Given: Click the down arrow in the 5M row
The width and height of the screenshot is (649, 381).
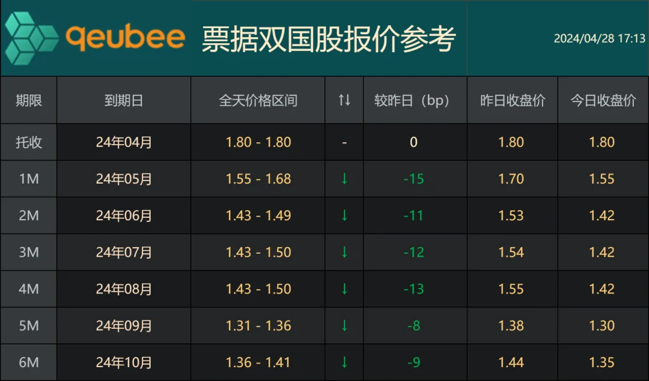Looking at the screenshot, I should (344, 326).
